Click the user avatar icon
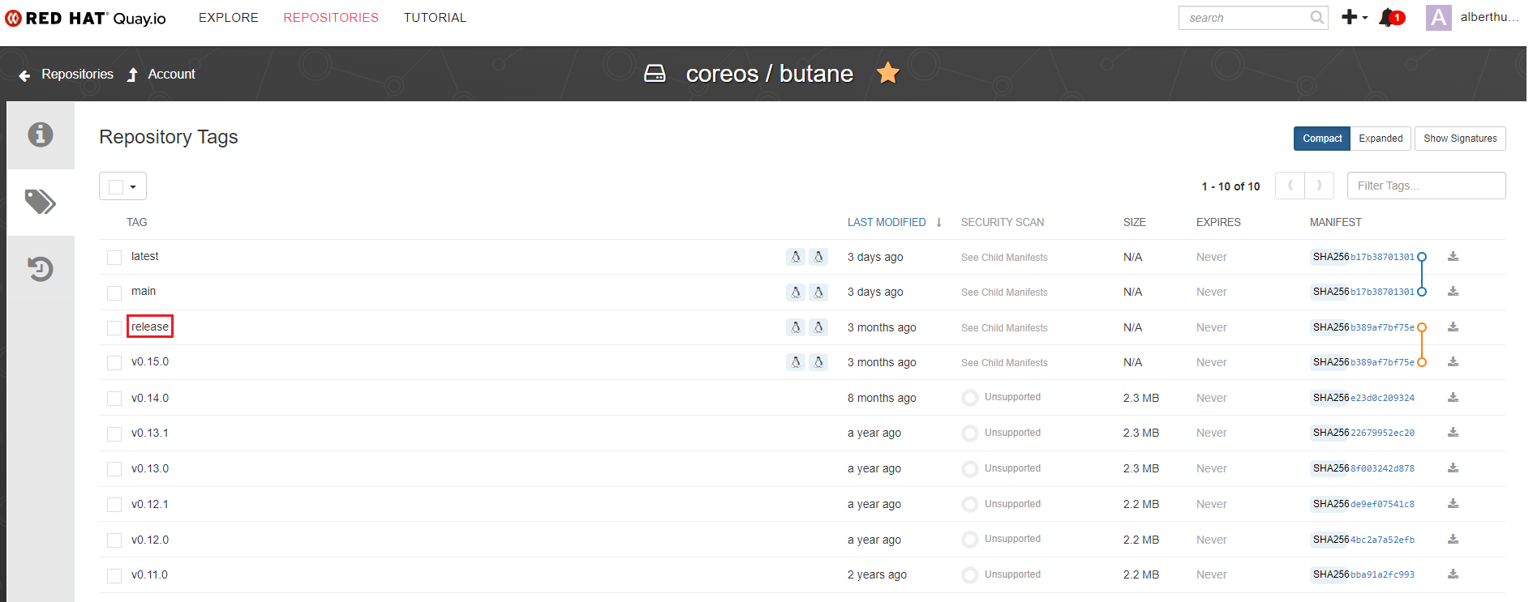 tap(1438, 17)
